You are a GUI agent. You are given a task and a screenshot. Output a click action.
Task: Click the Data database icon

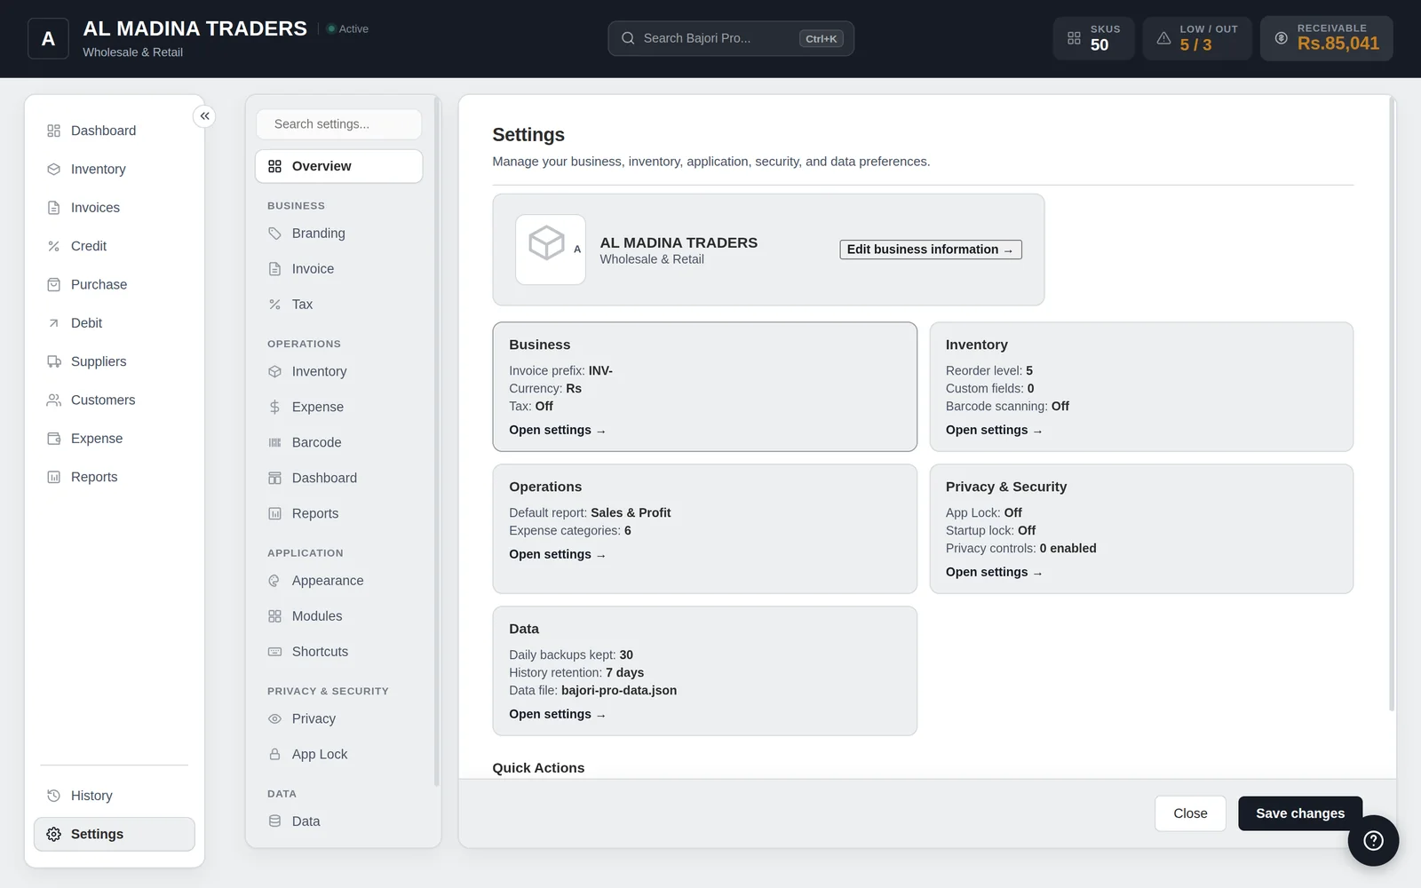coord(274,821)
